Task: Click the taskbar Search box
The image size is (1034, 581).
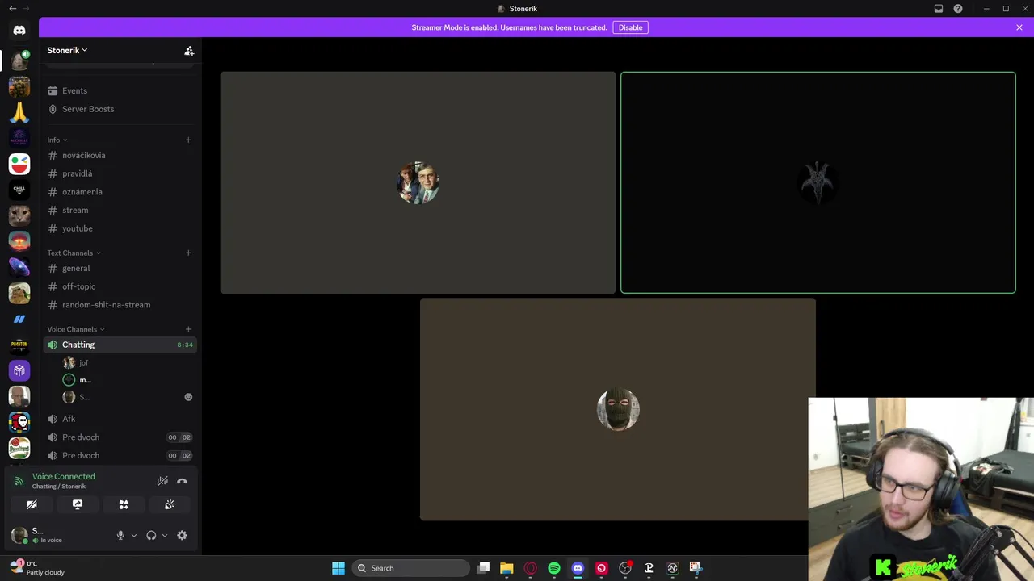Action: point(410,568)
